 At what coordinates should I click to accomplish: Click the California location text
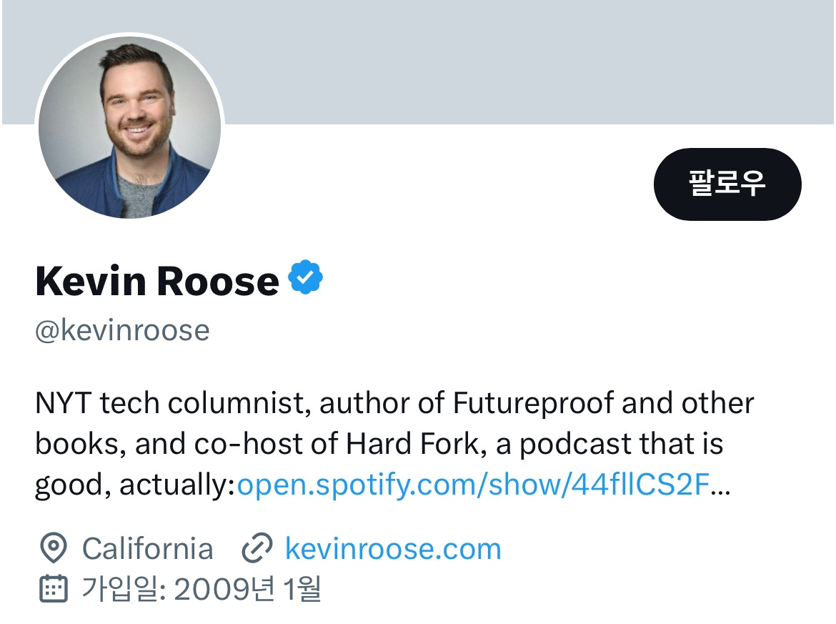click(148, 548)
